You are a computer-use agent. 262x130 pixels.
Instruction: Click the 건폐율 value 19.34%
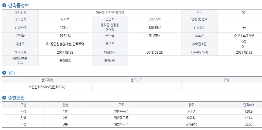[x=65, y=36]
